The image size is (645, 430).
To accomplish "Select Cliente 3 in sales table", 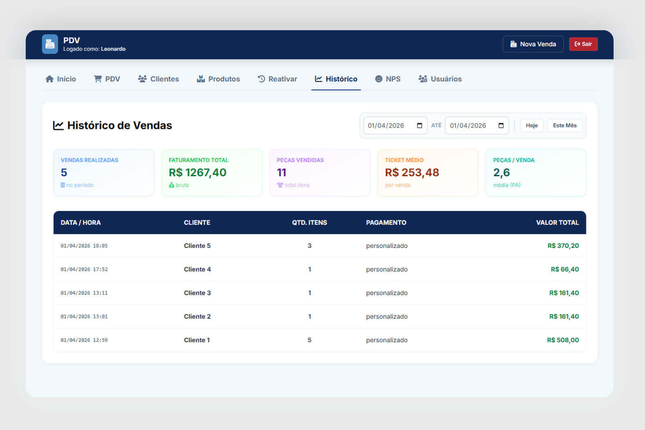I will (197, 293).
